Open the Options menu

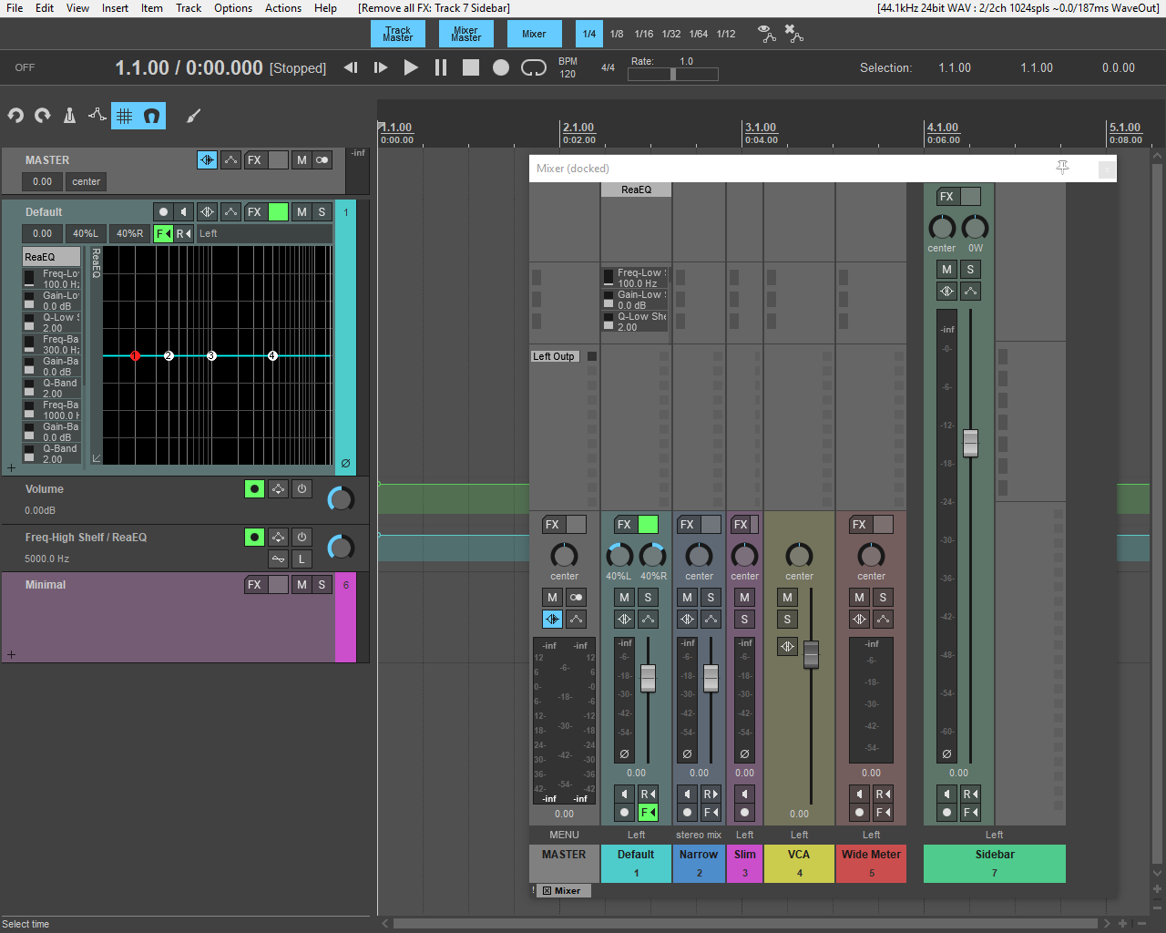point(233,8)
